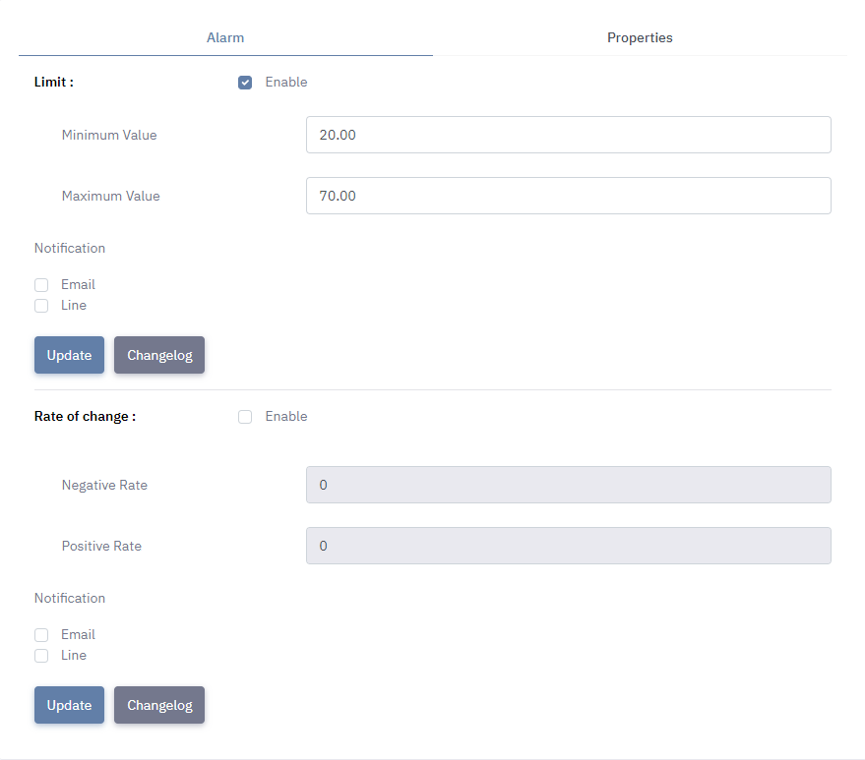Open Changelog for the Limit section
This screenshot has height=760, width=865.
[x=159, y=355]
